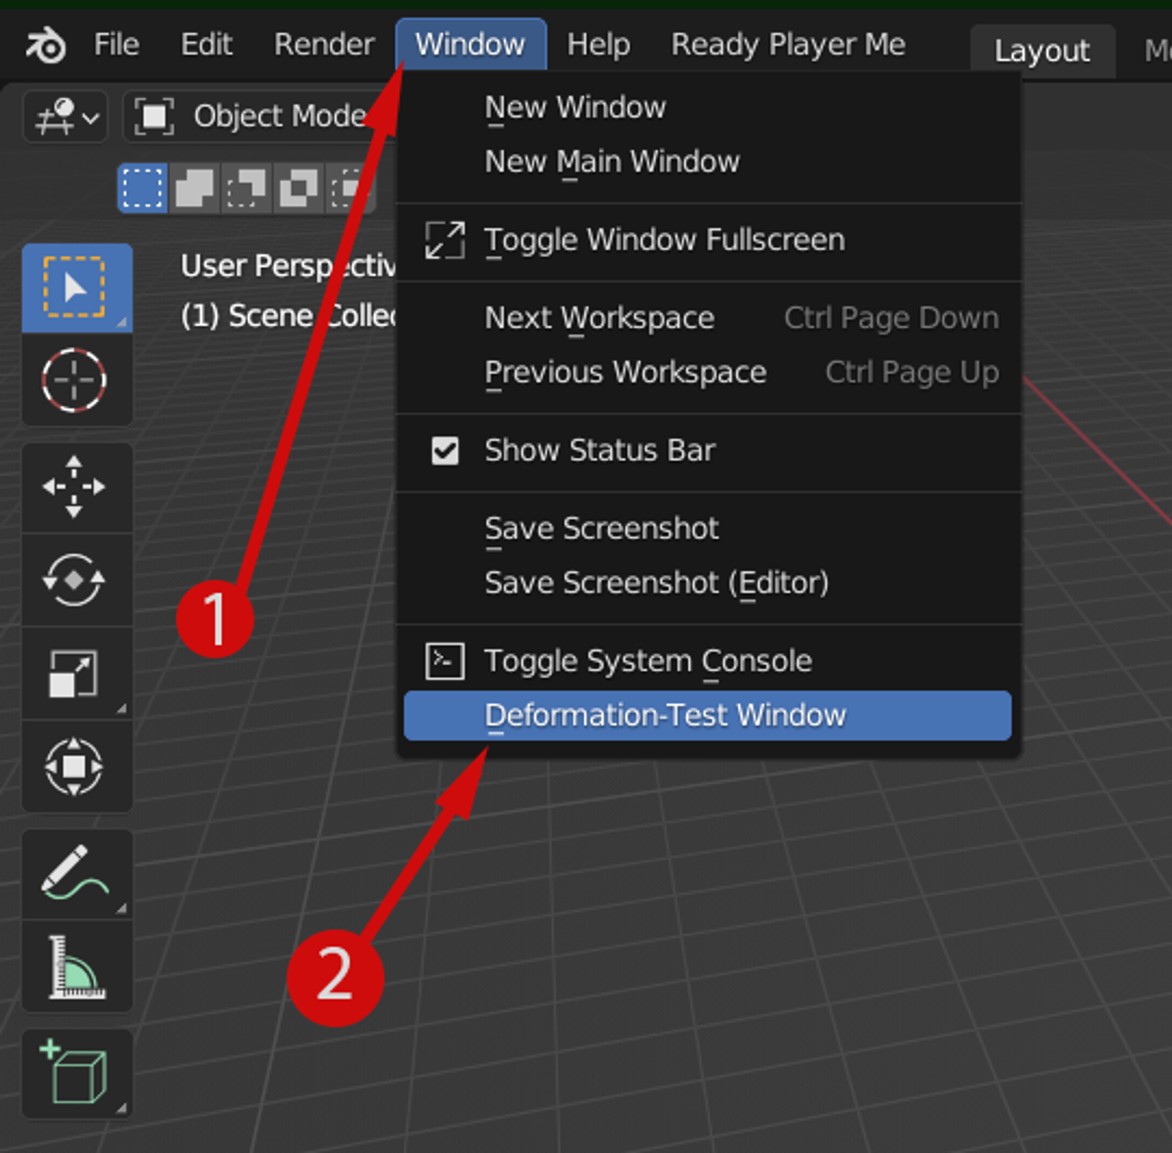Viewport: 1172px width, 1153px height.
Task: Click Save Screenshot in the Window menu
Action: 602,528
